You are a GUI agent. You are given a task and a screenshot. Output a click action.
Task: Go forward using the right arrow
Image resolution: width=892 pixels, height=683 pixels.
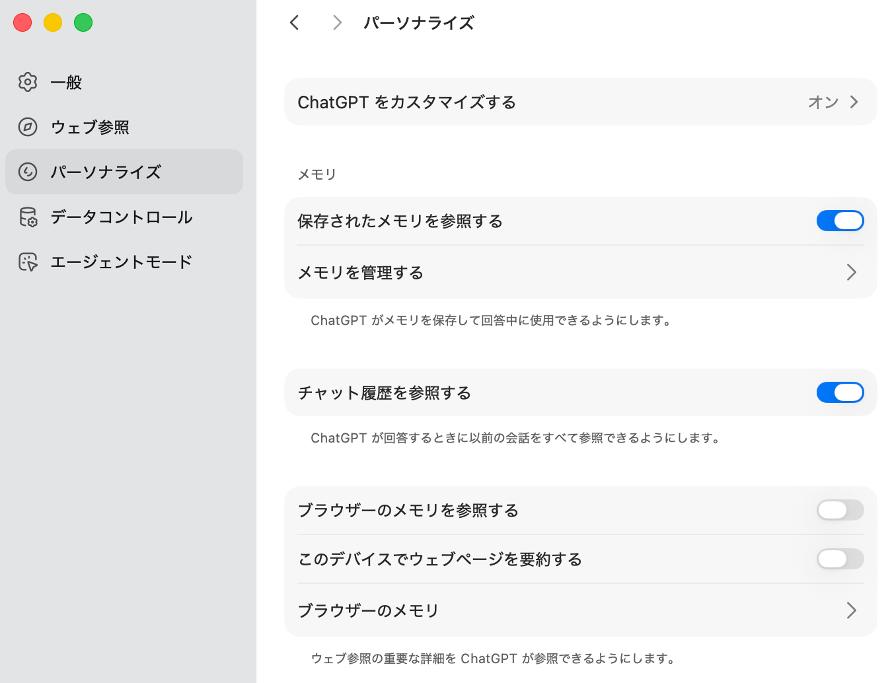(x=337, y=22)
